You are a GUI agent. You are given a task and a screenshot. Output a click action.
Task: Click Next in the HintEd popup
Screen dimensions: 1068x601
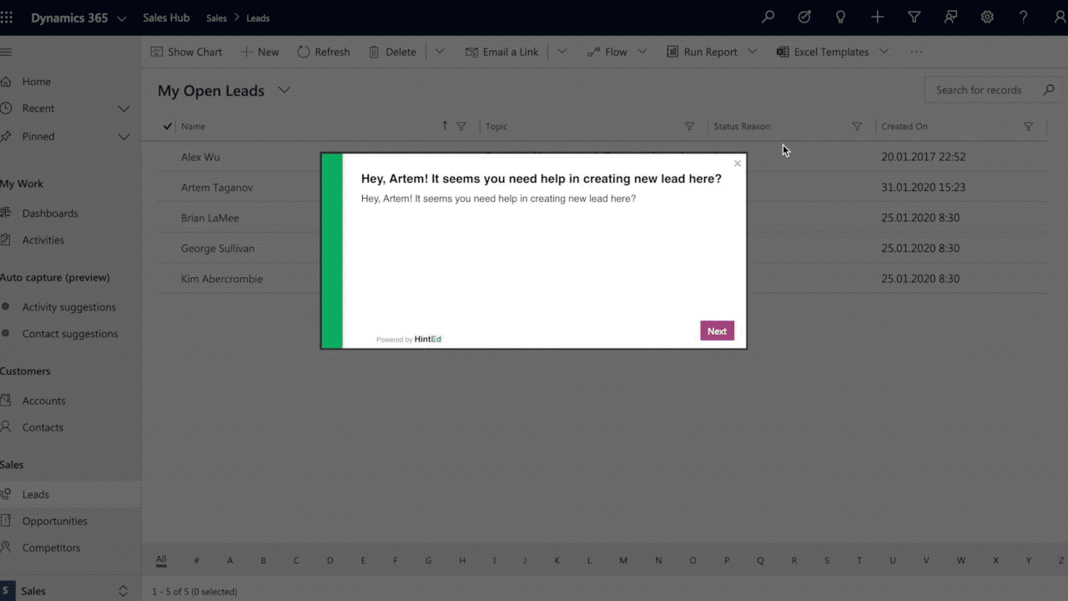pyautogui.click(x=717, y=331)
